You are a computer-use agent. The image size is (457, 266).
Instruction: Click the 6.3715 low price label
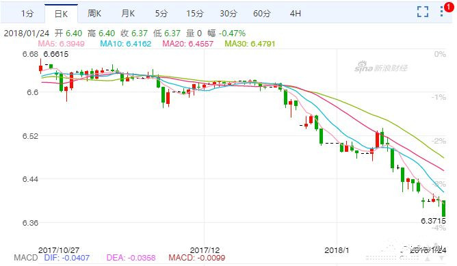433,221
